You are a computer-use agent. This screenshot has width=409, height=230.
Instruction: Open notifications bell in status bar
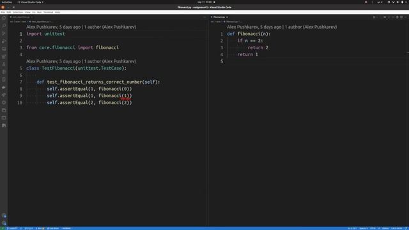(x=406, y=228)
